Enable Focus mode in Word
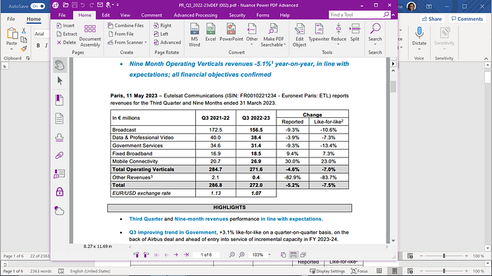Image resolution: width=492 pixels, height=276 pixels. click(359, 271)
